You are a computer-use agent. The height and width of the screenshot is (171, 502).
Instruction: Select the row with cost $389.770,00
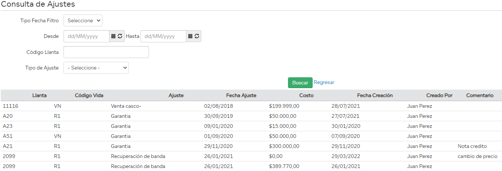pos(284,166)
